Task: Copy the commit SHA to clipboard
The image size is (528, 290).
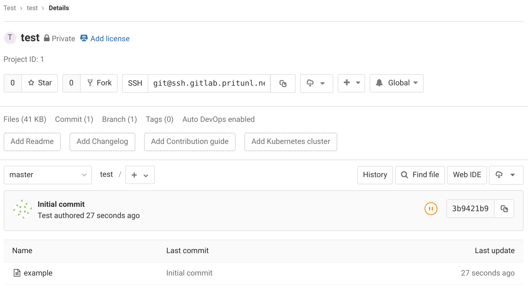Action: coord(504,209)
